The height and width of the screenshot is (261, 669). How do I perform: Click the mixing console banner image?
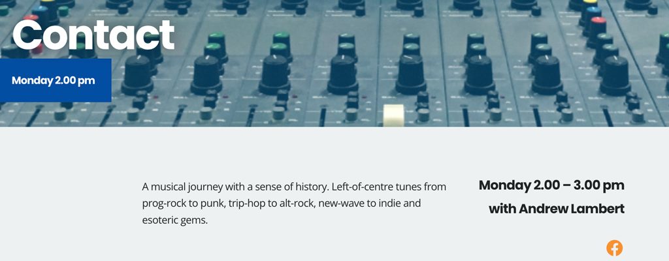coord(334,63)
